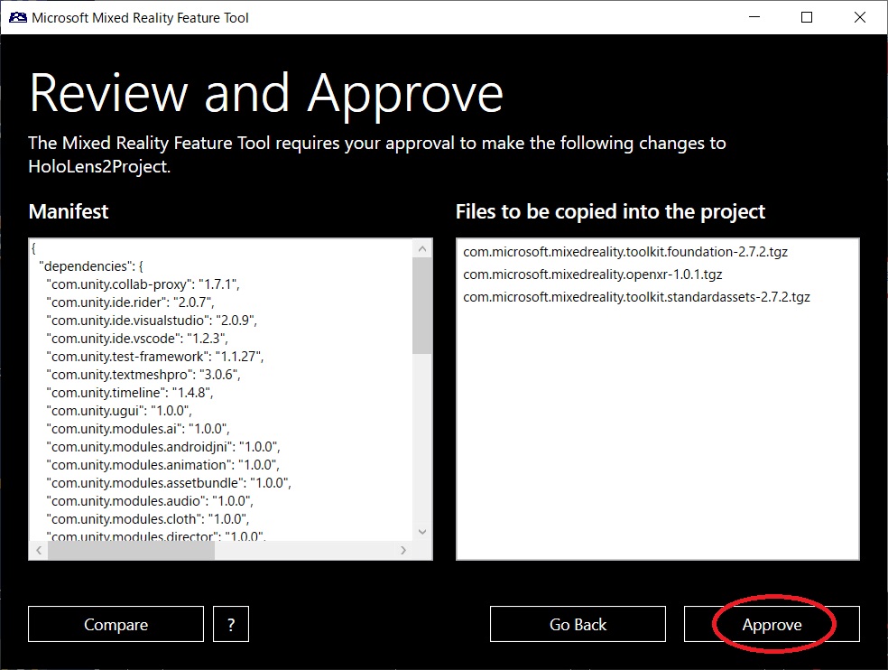Click manifest scroll up arrow
This screenshot has height=670, width=888.
click(x=422, y=249)
